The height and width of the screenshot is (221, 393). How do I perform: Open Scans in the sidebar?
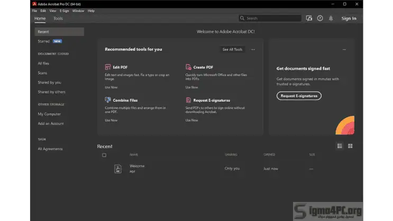point(42,73)
